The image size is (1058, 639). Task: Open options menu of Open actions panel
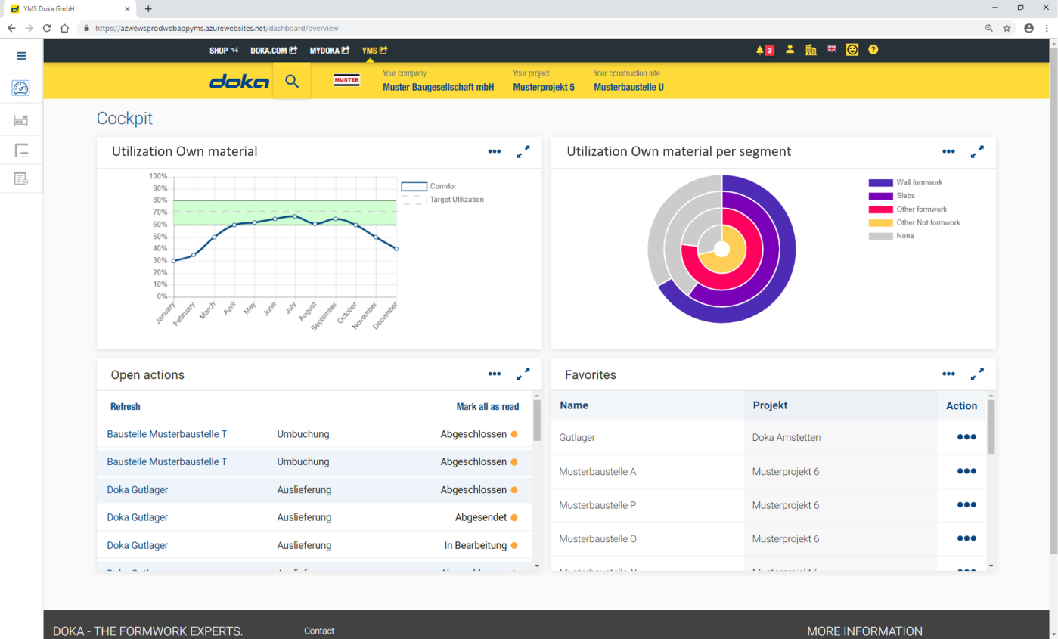[x=495, y=374]
